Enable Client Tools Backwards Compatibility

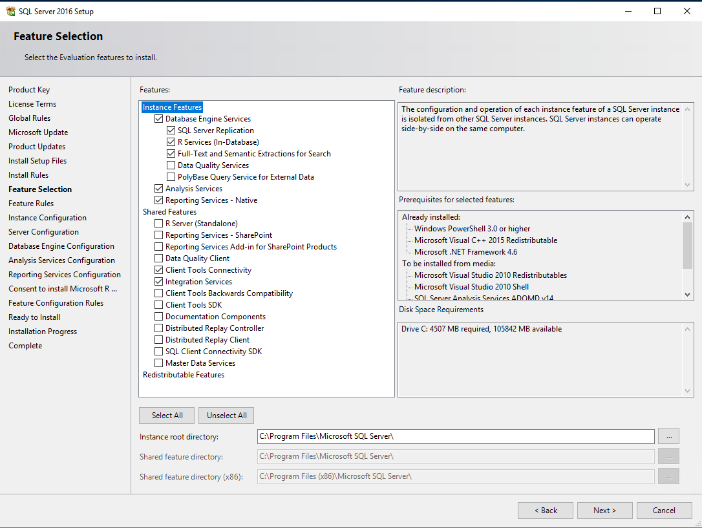(158, 293)
